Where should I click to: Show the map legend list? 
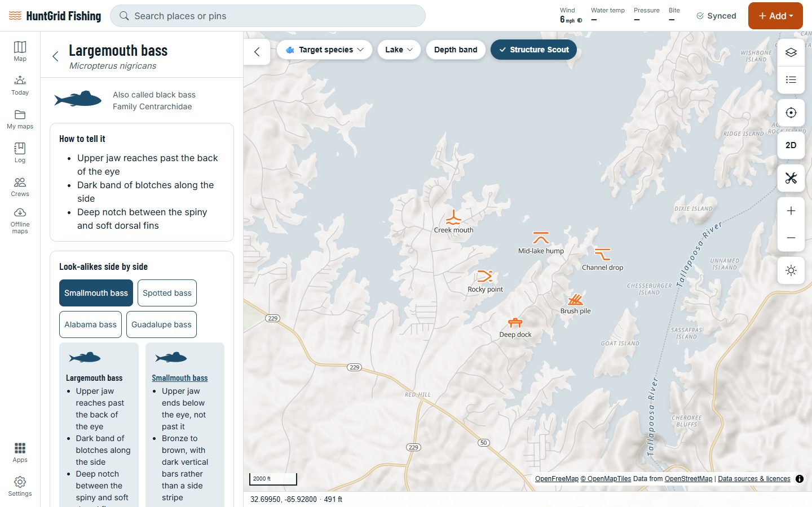click(x=791, y=80)
